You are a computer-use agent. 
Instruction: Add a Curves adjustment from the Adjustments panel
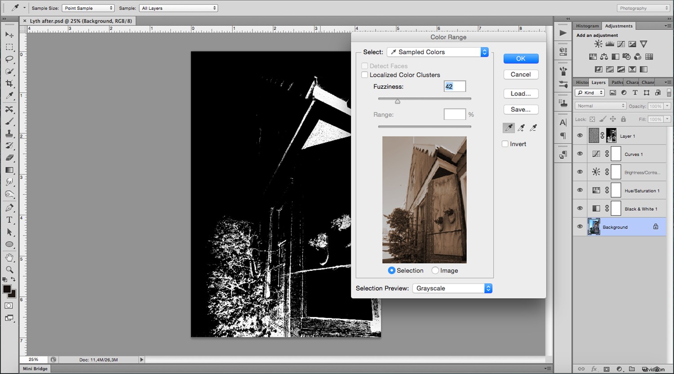click(x=621, y=43)
